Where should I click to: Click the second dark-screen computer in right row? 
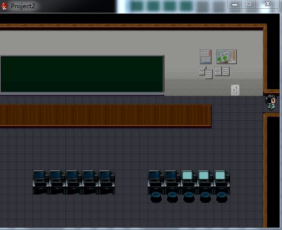click(x=172, y=182)
